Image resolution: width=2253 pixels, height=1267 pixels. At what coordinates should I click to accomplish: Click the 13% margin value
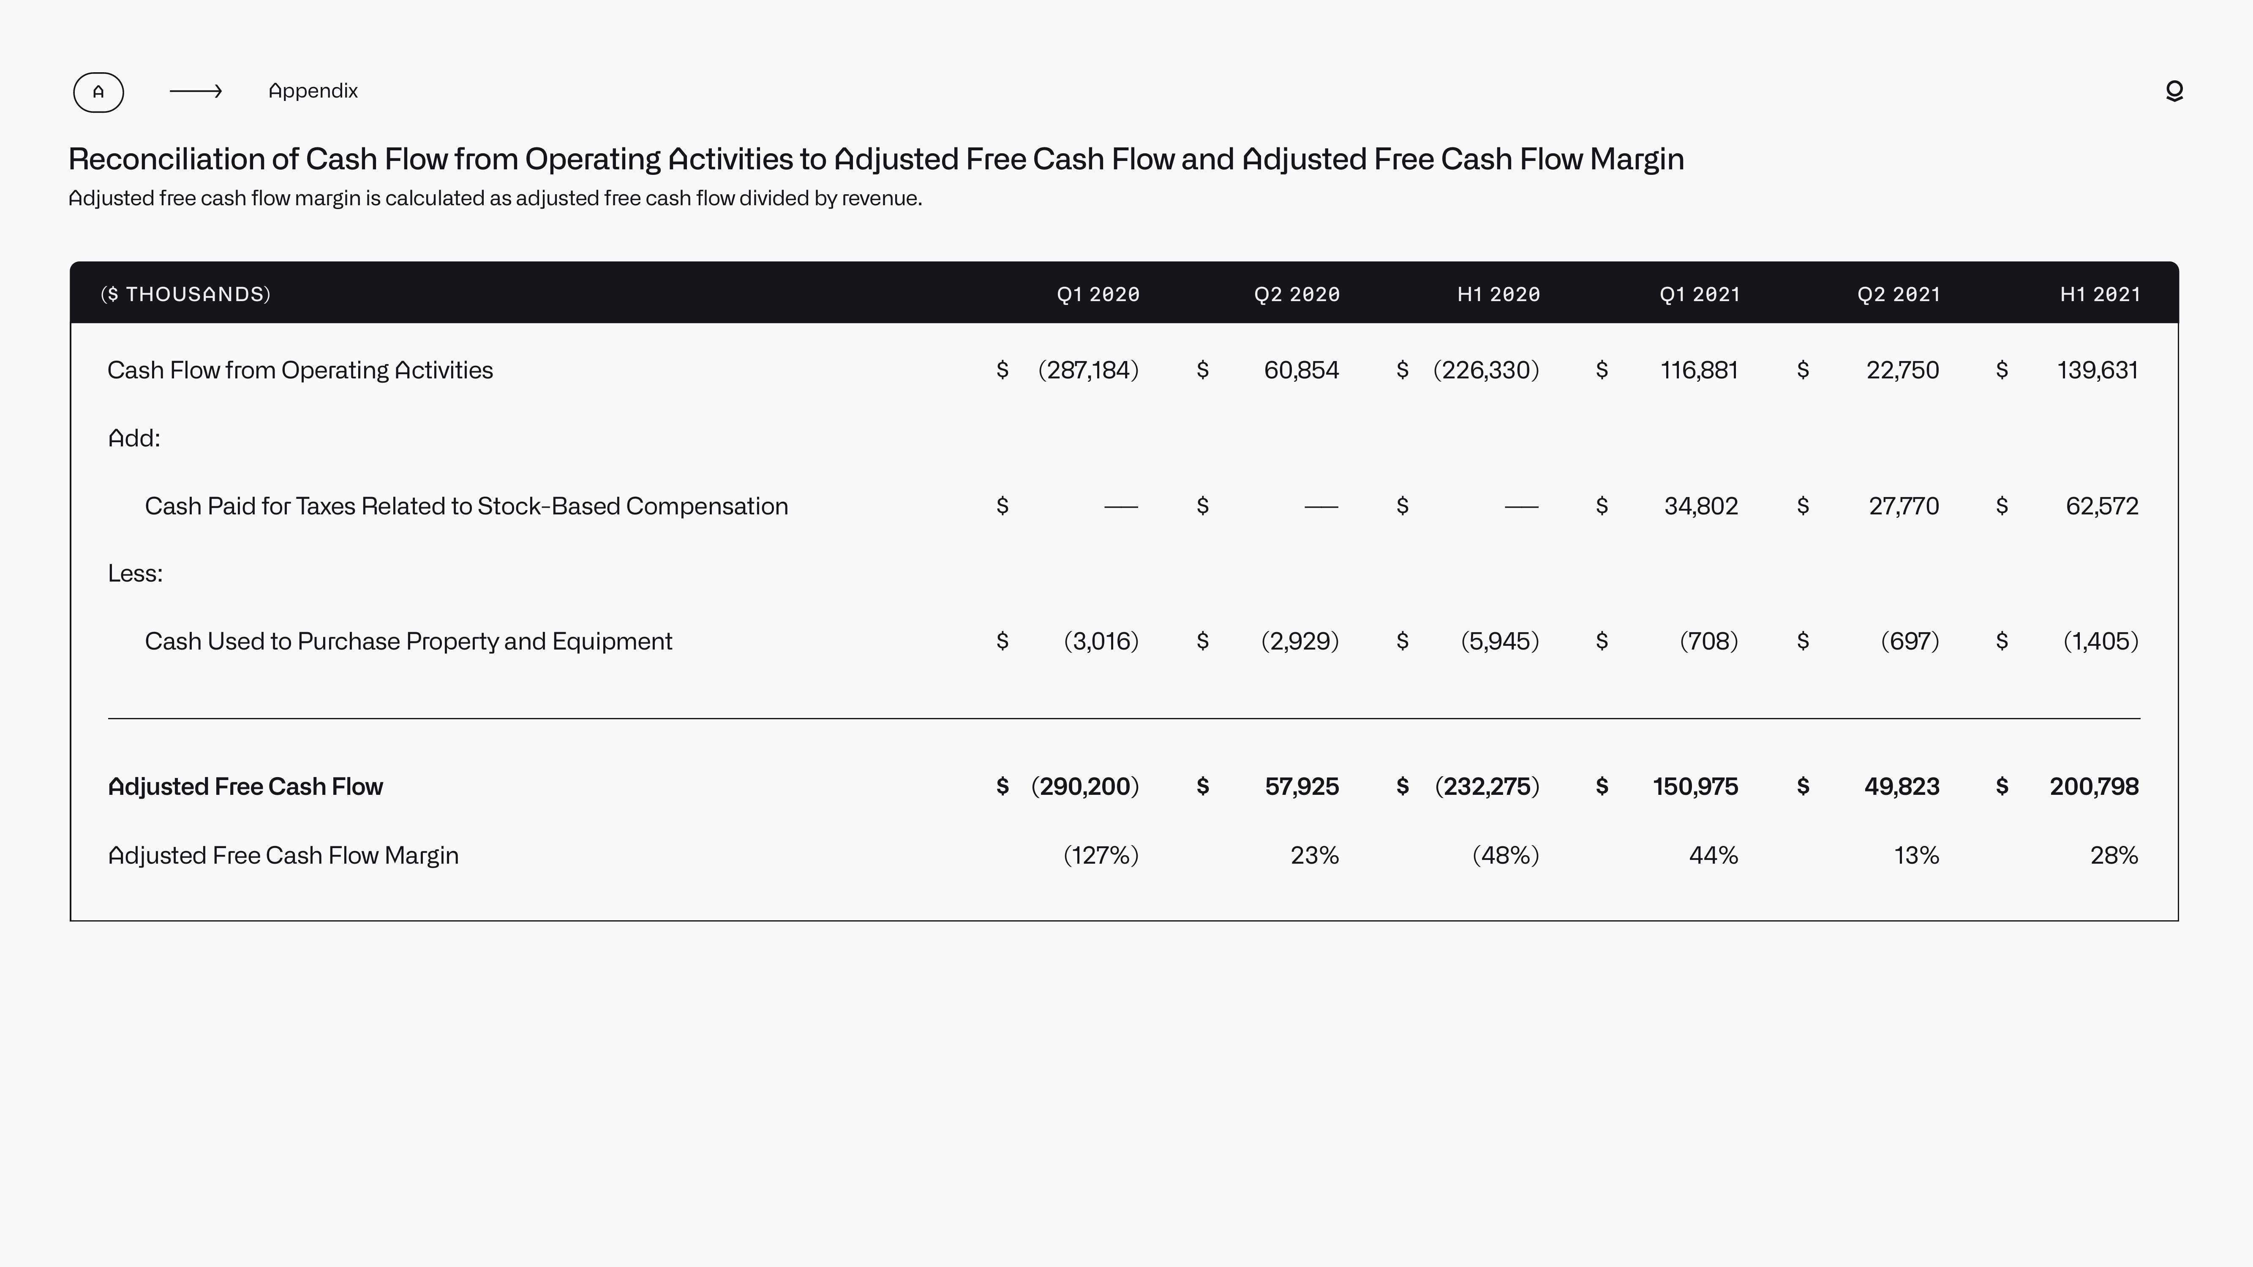[x=1916, y=855]
